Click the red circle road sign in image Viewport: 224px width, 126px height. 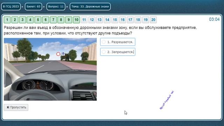(58, 54)
